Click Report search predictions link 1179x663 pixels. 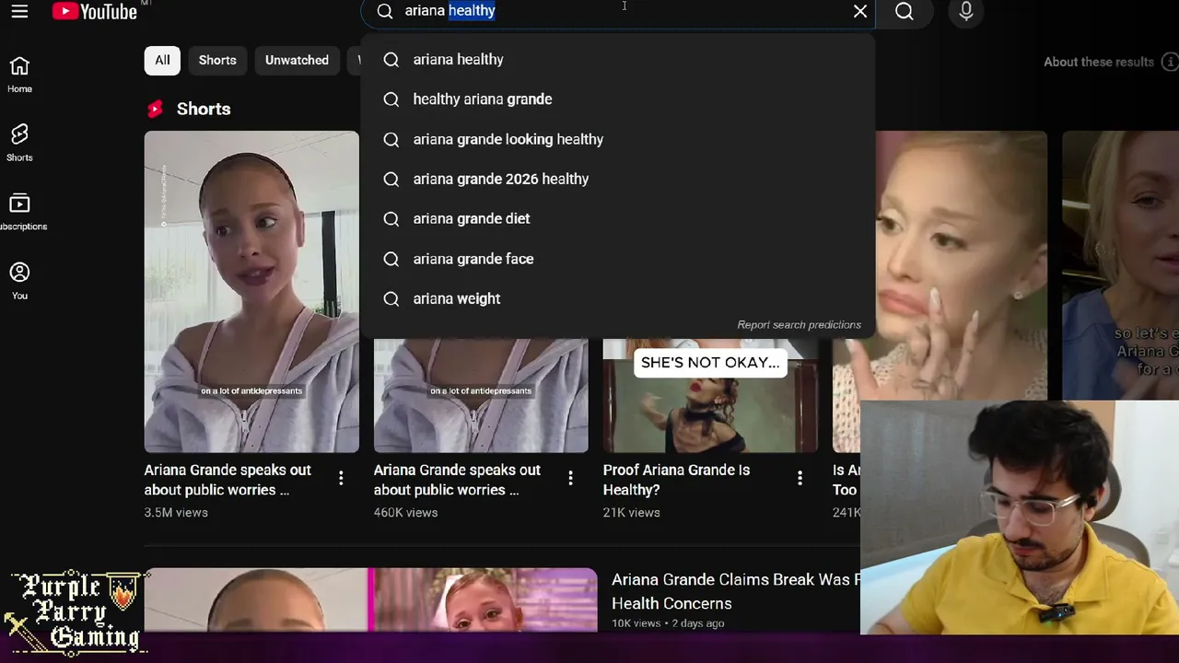point(799,325)
